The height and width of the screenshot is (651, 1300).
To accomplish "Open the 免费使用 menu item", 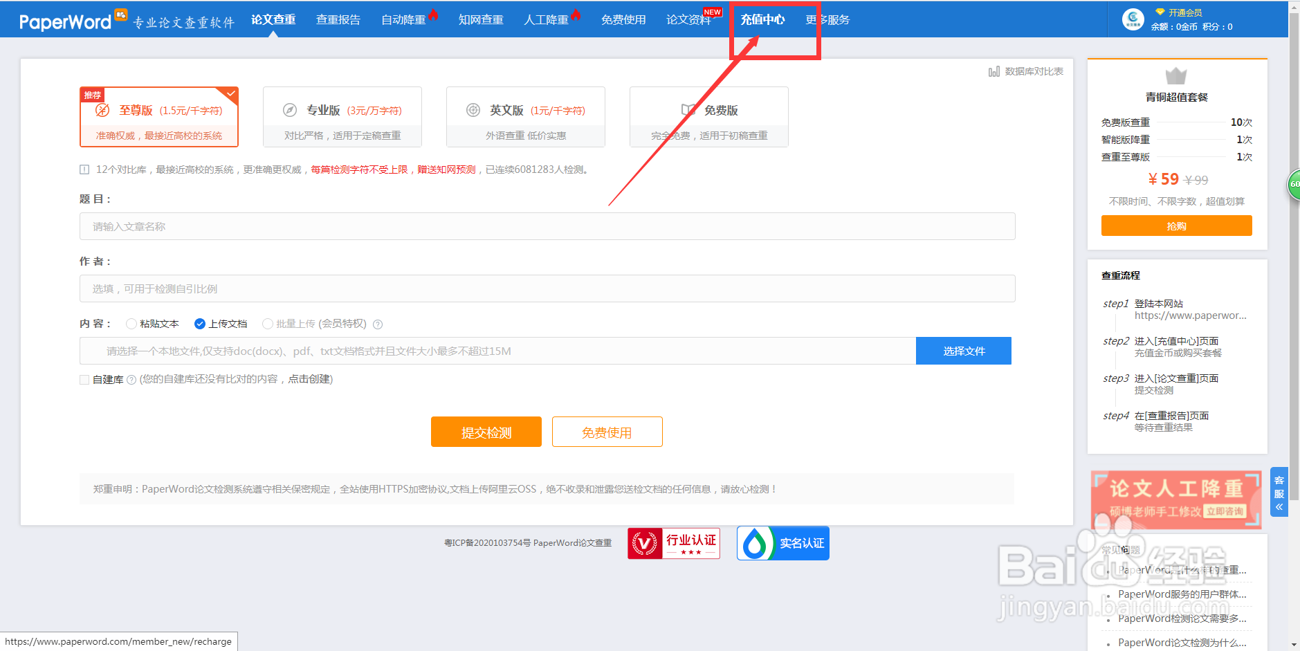I will pyautogui.click(x=623, y=19).
